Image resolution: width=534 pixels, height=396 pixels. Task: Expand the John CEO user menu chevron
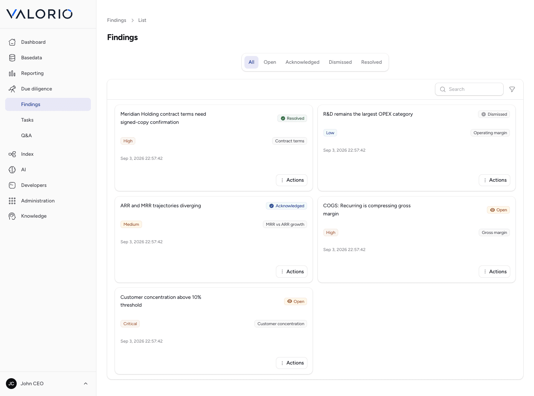[86, 384]
